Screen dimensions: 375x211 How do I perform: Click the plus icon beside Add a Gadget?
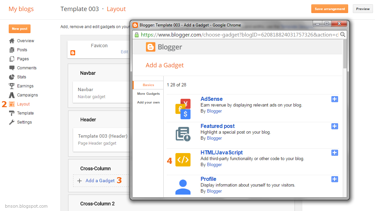pyautogui.click(x=79, y=181)
